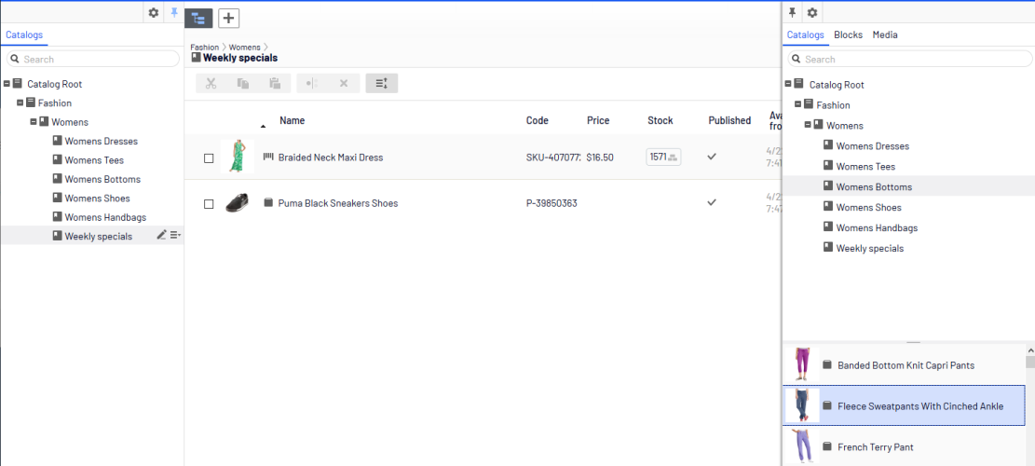Select Womens Tees in right pane tree
Screen dimensions: 1035x466
click(x=865, y=166)
